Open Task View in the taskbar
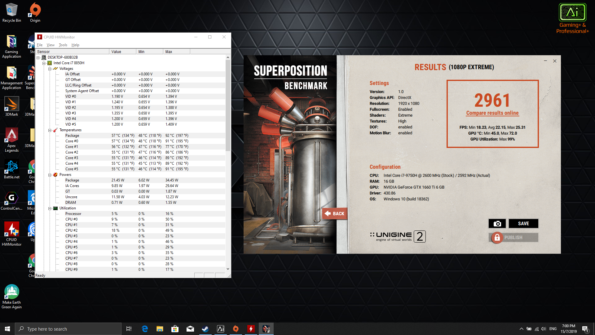This screenshot has width=595, height=335. (129, 329)
